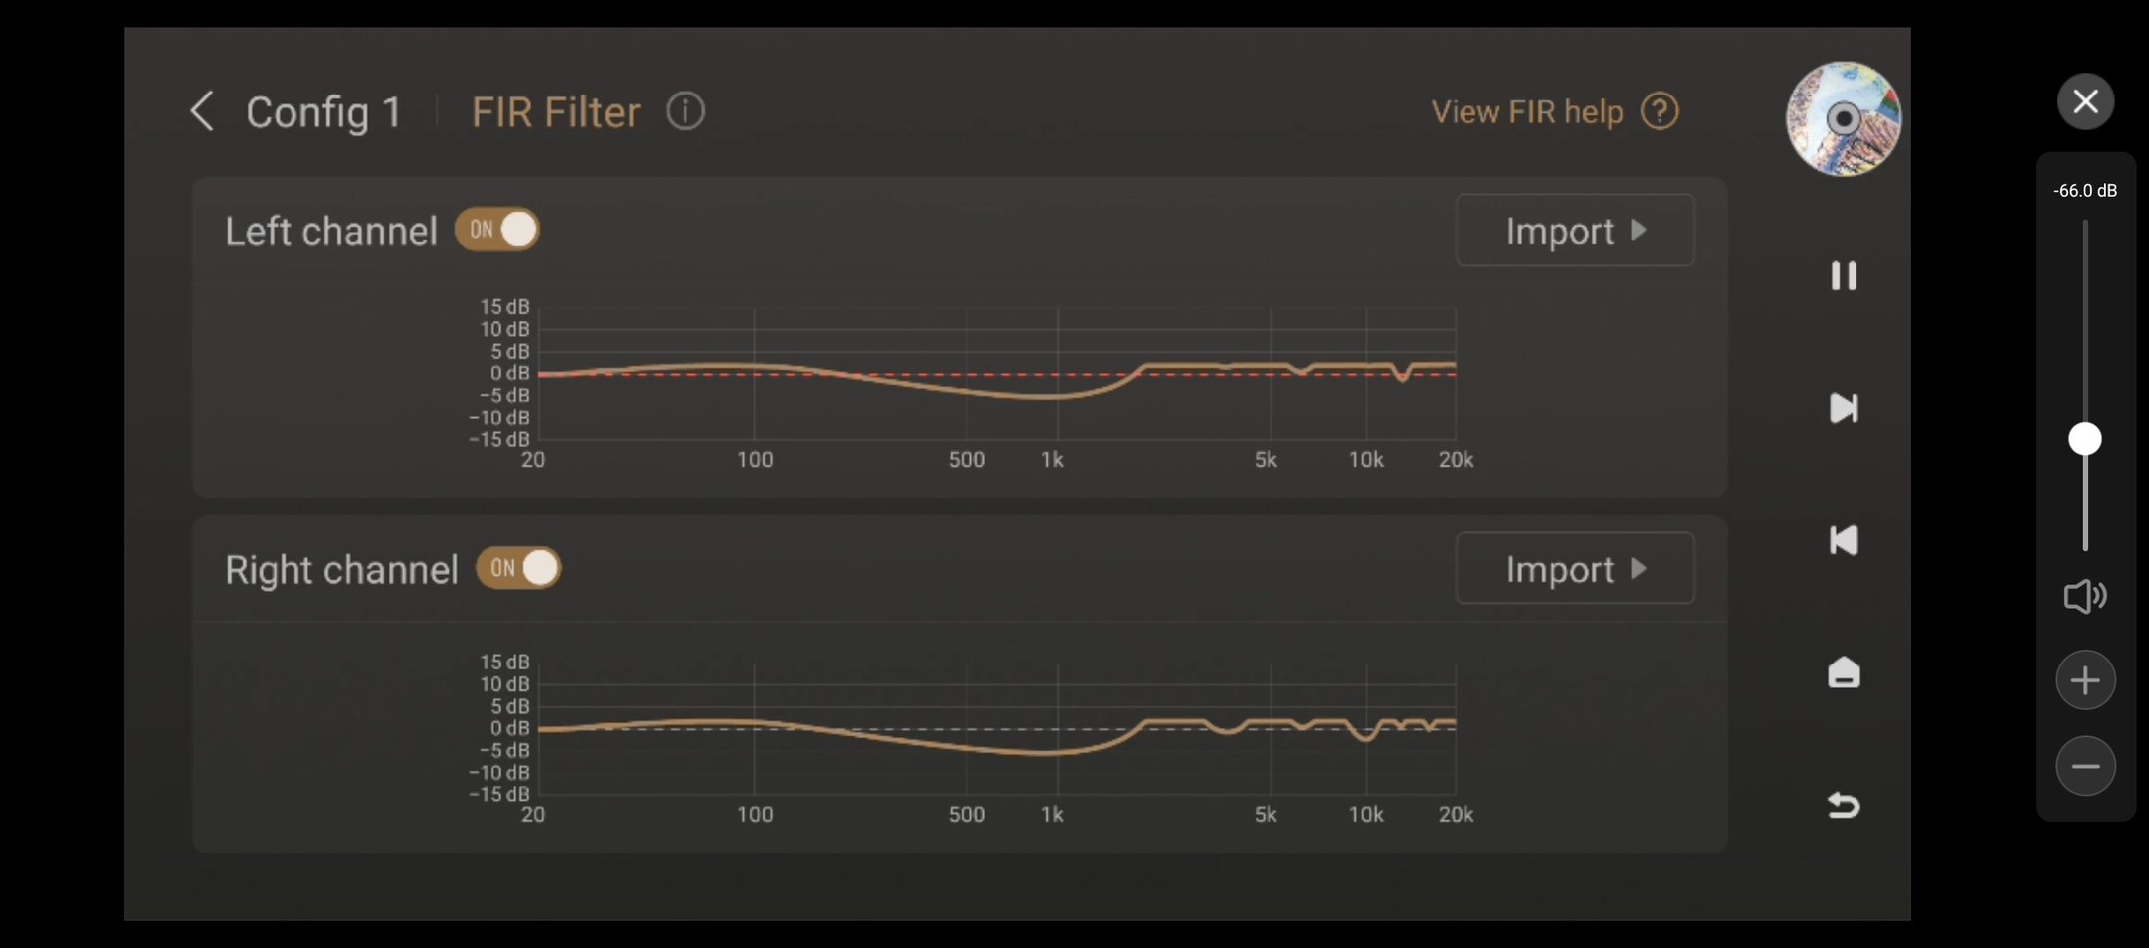
Task: Open FIR Filter info icon
Action: 685,111
